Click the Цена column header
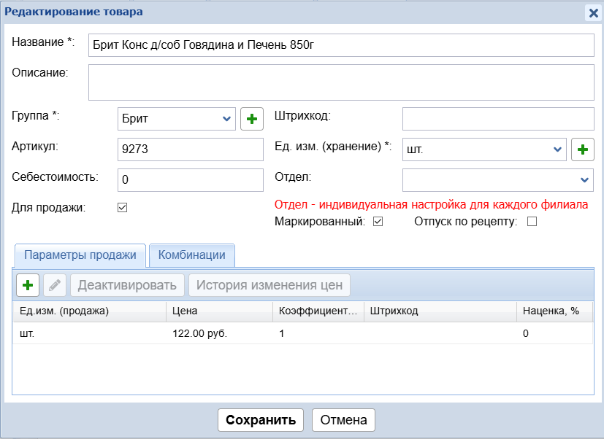604x439 pixels. click(219, 311)
